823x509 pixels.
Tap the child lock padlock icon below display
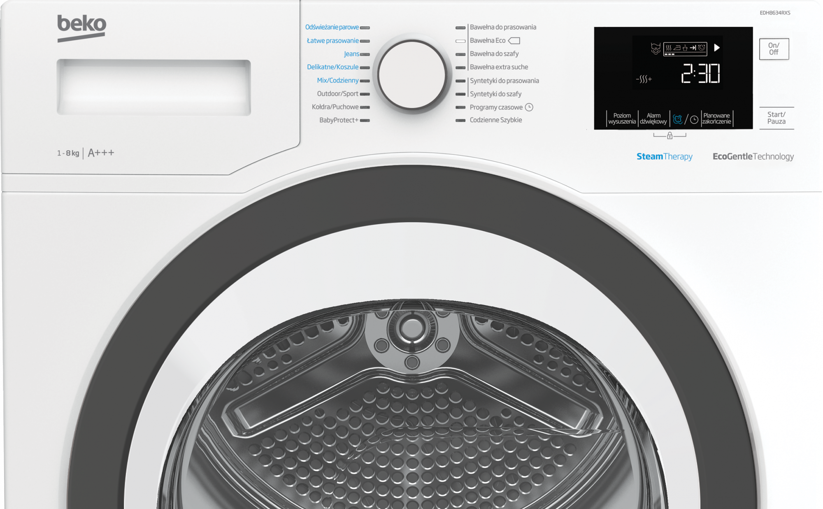click(670, 135)
